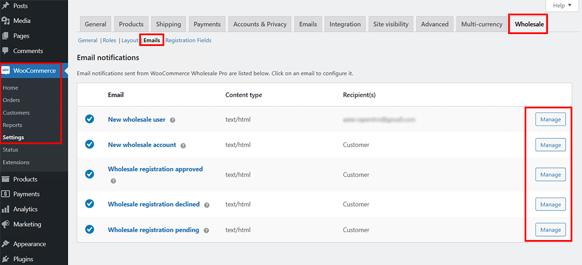Click the Products sidebar icon
Viewport: 582px width, 265px height.
(x=5, y=179)
